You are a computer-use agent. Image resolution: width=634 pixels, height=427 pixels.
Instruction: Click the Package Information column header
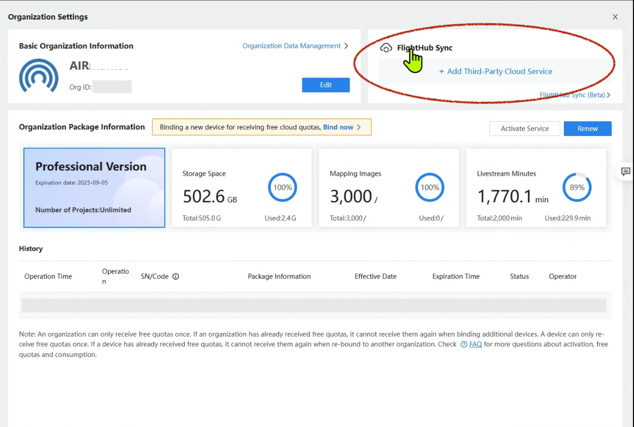279,276
